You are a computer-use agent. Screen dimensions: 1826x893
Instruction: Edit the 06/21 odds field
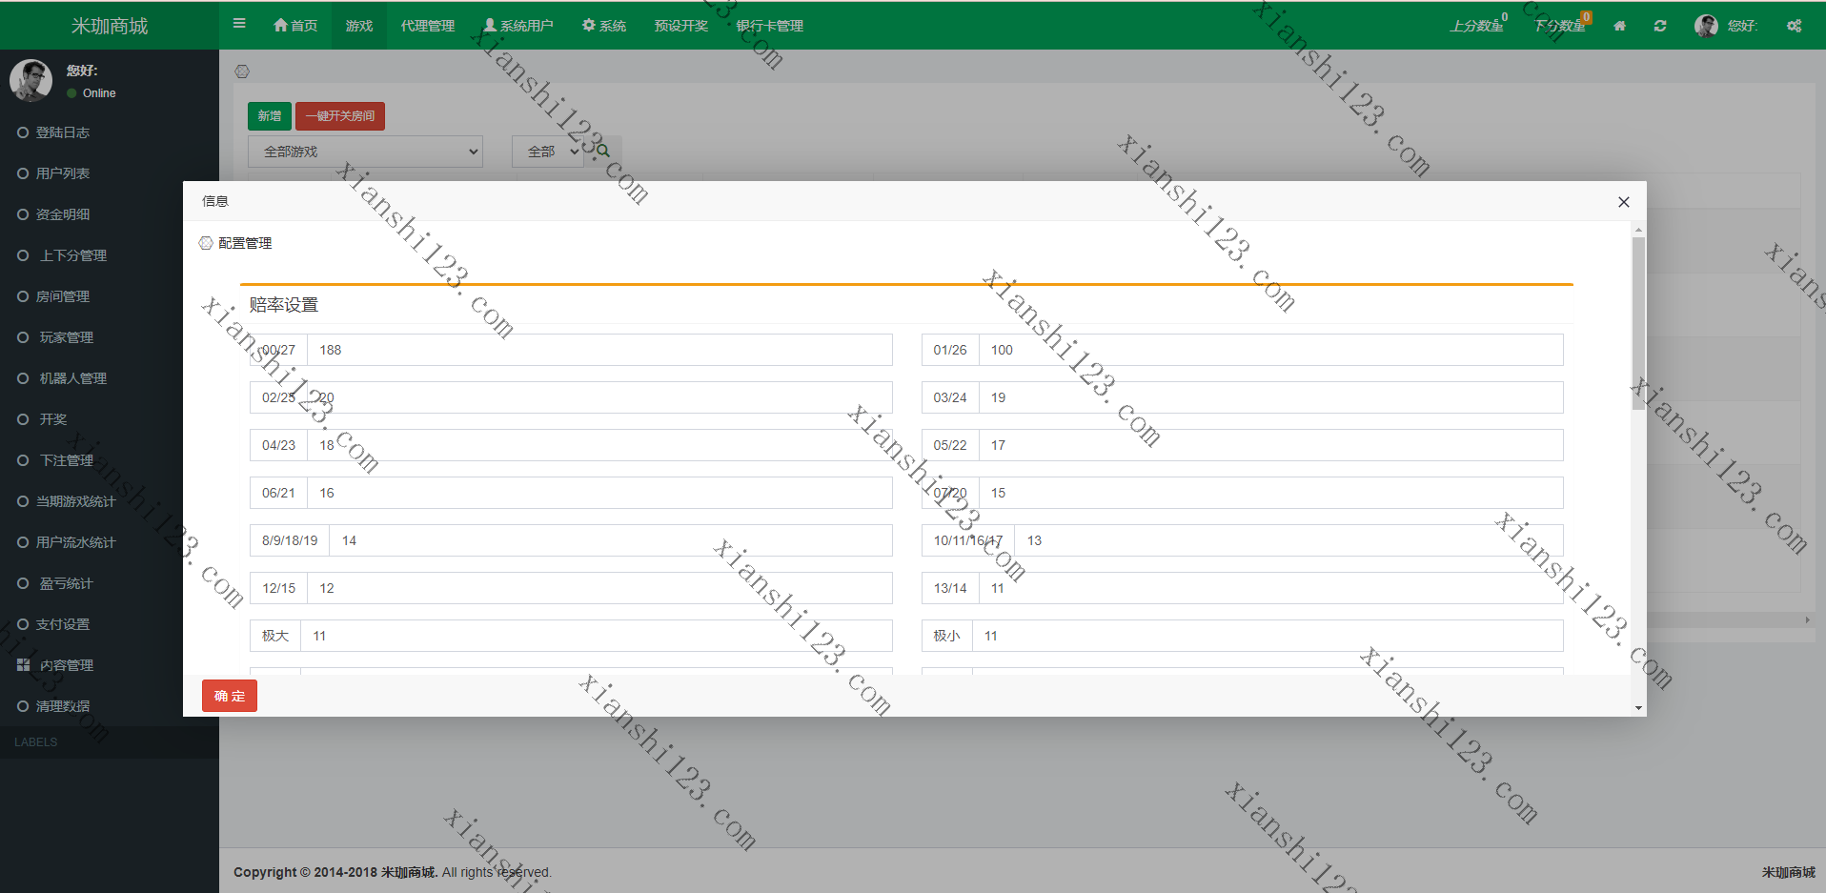pyautogui.click(x=599, y=493)
